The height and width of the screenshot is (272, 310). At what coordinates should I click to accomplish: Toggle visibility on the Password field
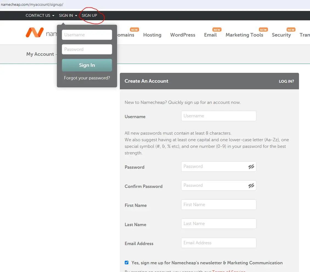251,167
